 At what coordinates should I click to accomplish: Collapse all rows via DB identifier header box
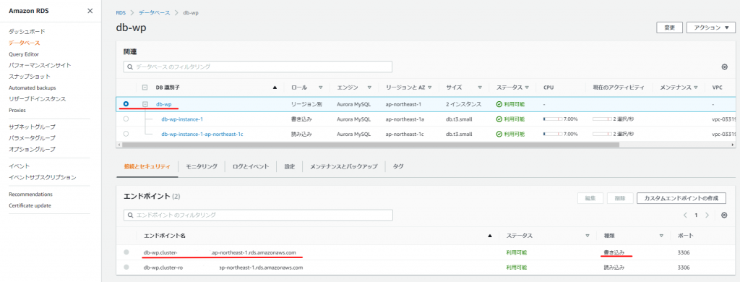coord(145,87)
